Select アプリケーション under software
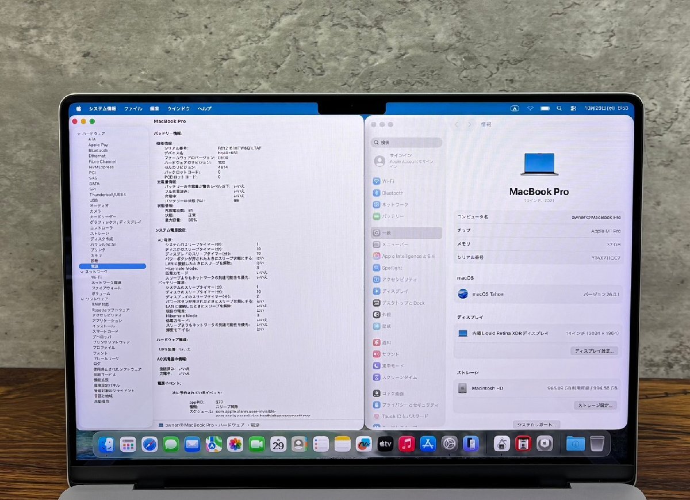This screenshot has width=690, height=500. (107, 320)
